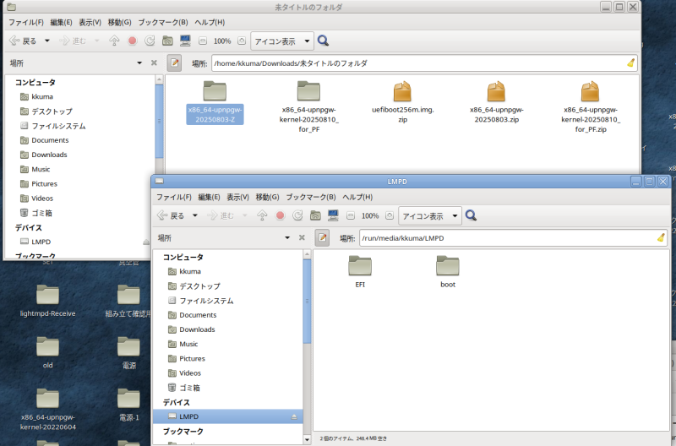Image resolution: width=676 pixels, height=446 pixels.
Task: Eject the LMPD device in the front sidebar
Action: 294,416
